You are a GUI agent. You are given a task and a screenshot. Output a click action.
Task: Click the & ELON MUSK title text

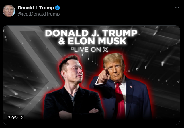click(93, 41)
